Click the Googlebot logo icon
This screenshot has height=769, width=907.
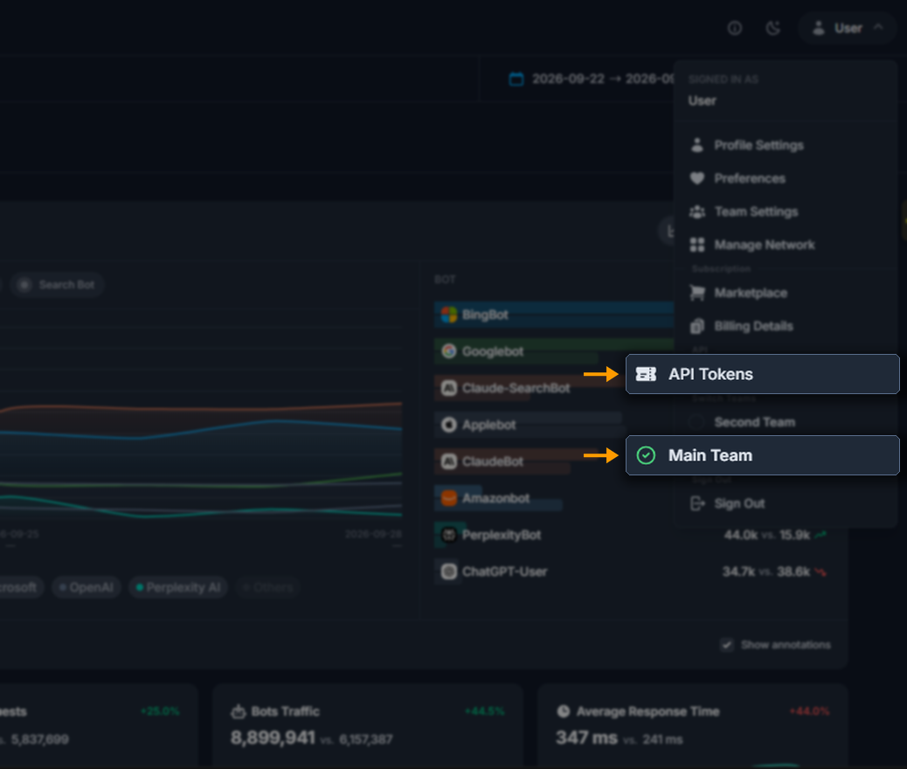click(449, 351)
